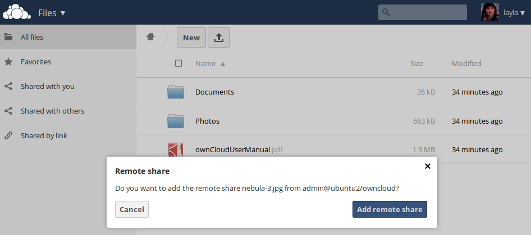Go to home folder via house icon
The width and height of the screenshot is (531, 235).
click(x=150, y=37)
